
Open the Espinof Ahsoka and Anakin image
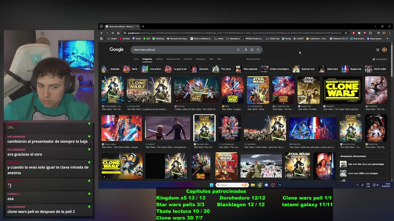[168, 128]
